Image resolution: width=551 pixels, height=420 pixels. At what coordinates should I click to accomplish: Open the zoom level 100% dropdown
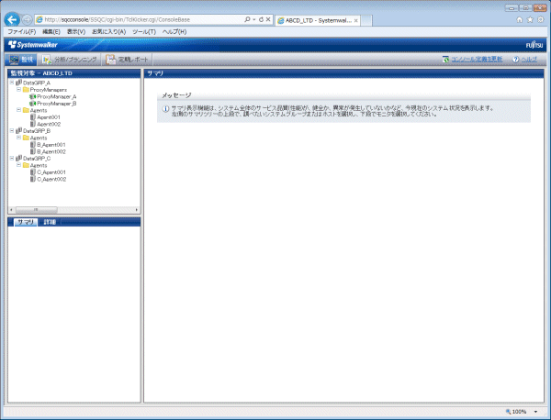[x=536, y=412]
